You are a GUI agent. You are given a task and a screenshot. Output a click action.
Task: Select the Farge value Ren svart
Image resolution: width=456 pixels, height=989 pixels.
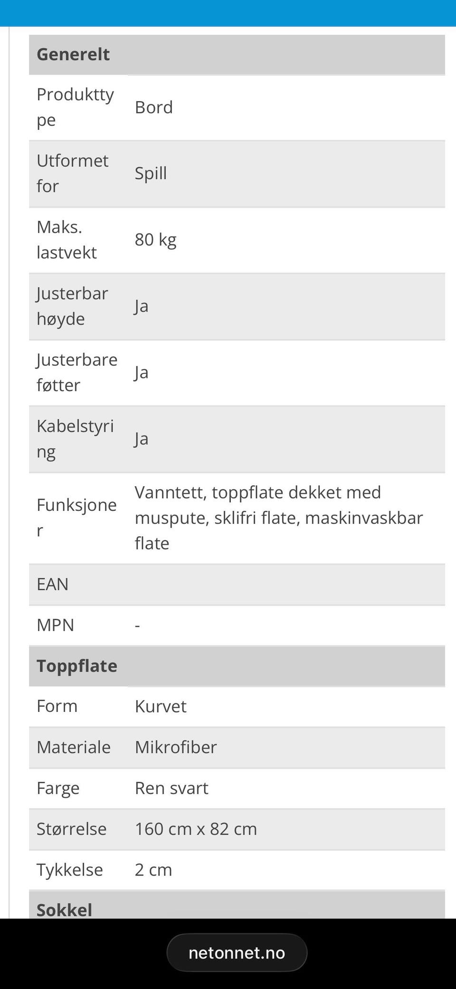coord(171,788)
